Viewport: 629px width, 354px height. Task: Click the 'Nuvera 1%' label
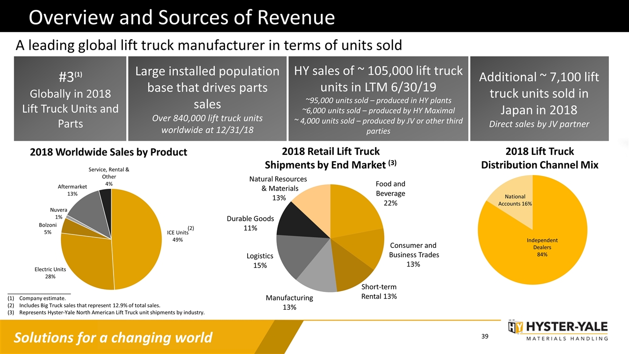58,214
